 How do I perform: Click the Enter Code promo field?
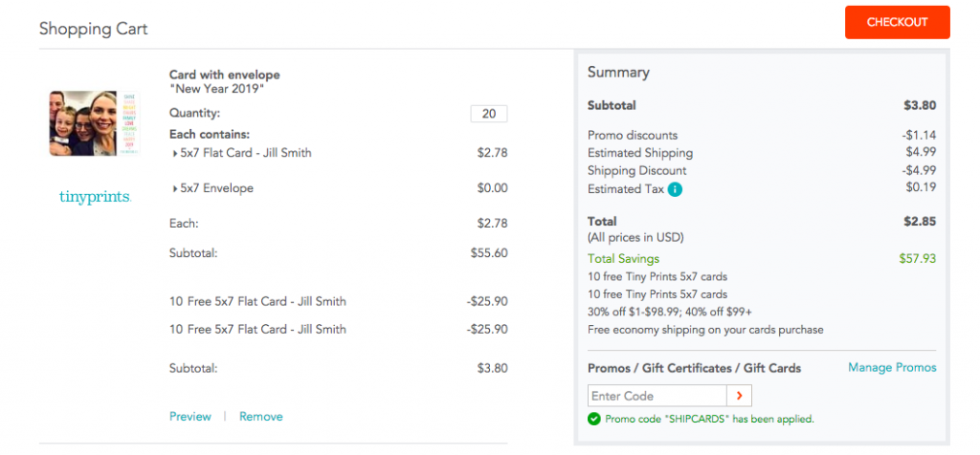point(657,396)
